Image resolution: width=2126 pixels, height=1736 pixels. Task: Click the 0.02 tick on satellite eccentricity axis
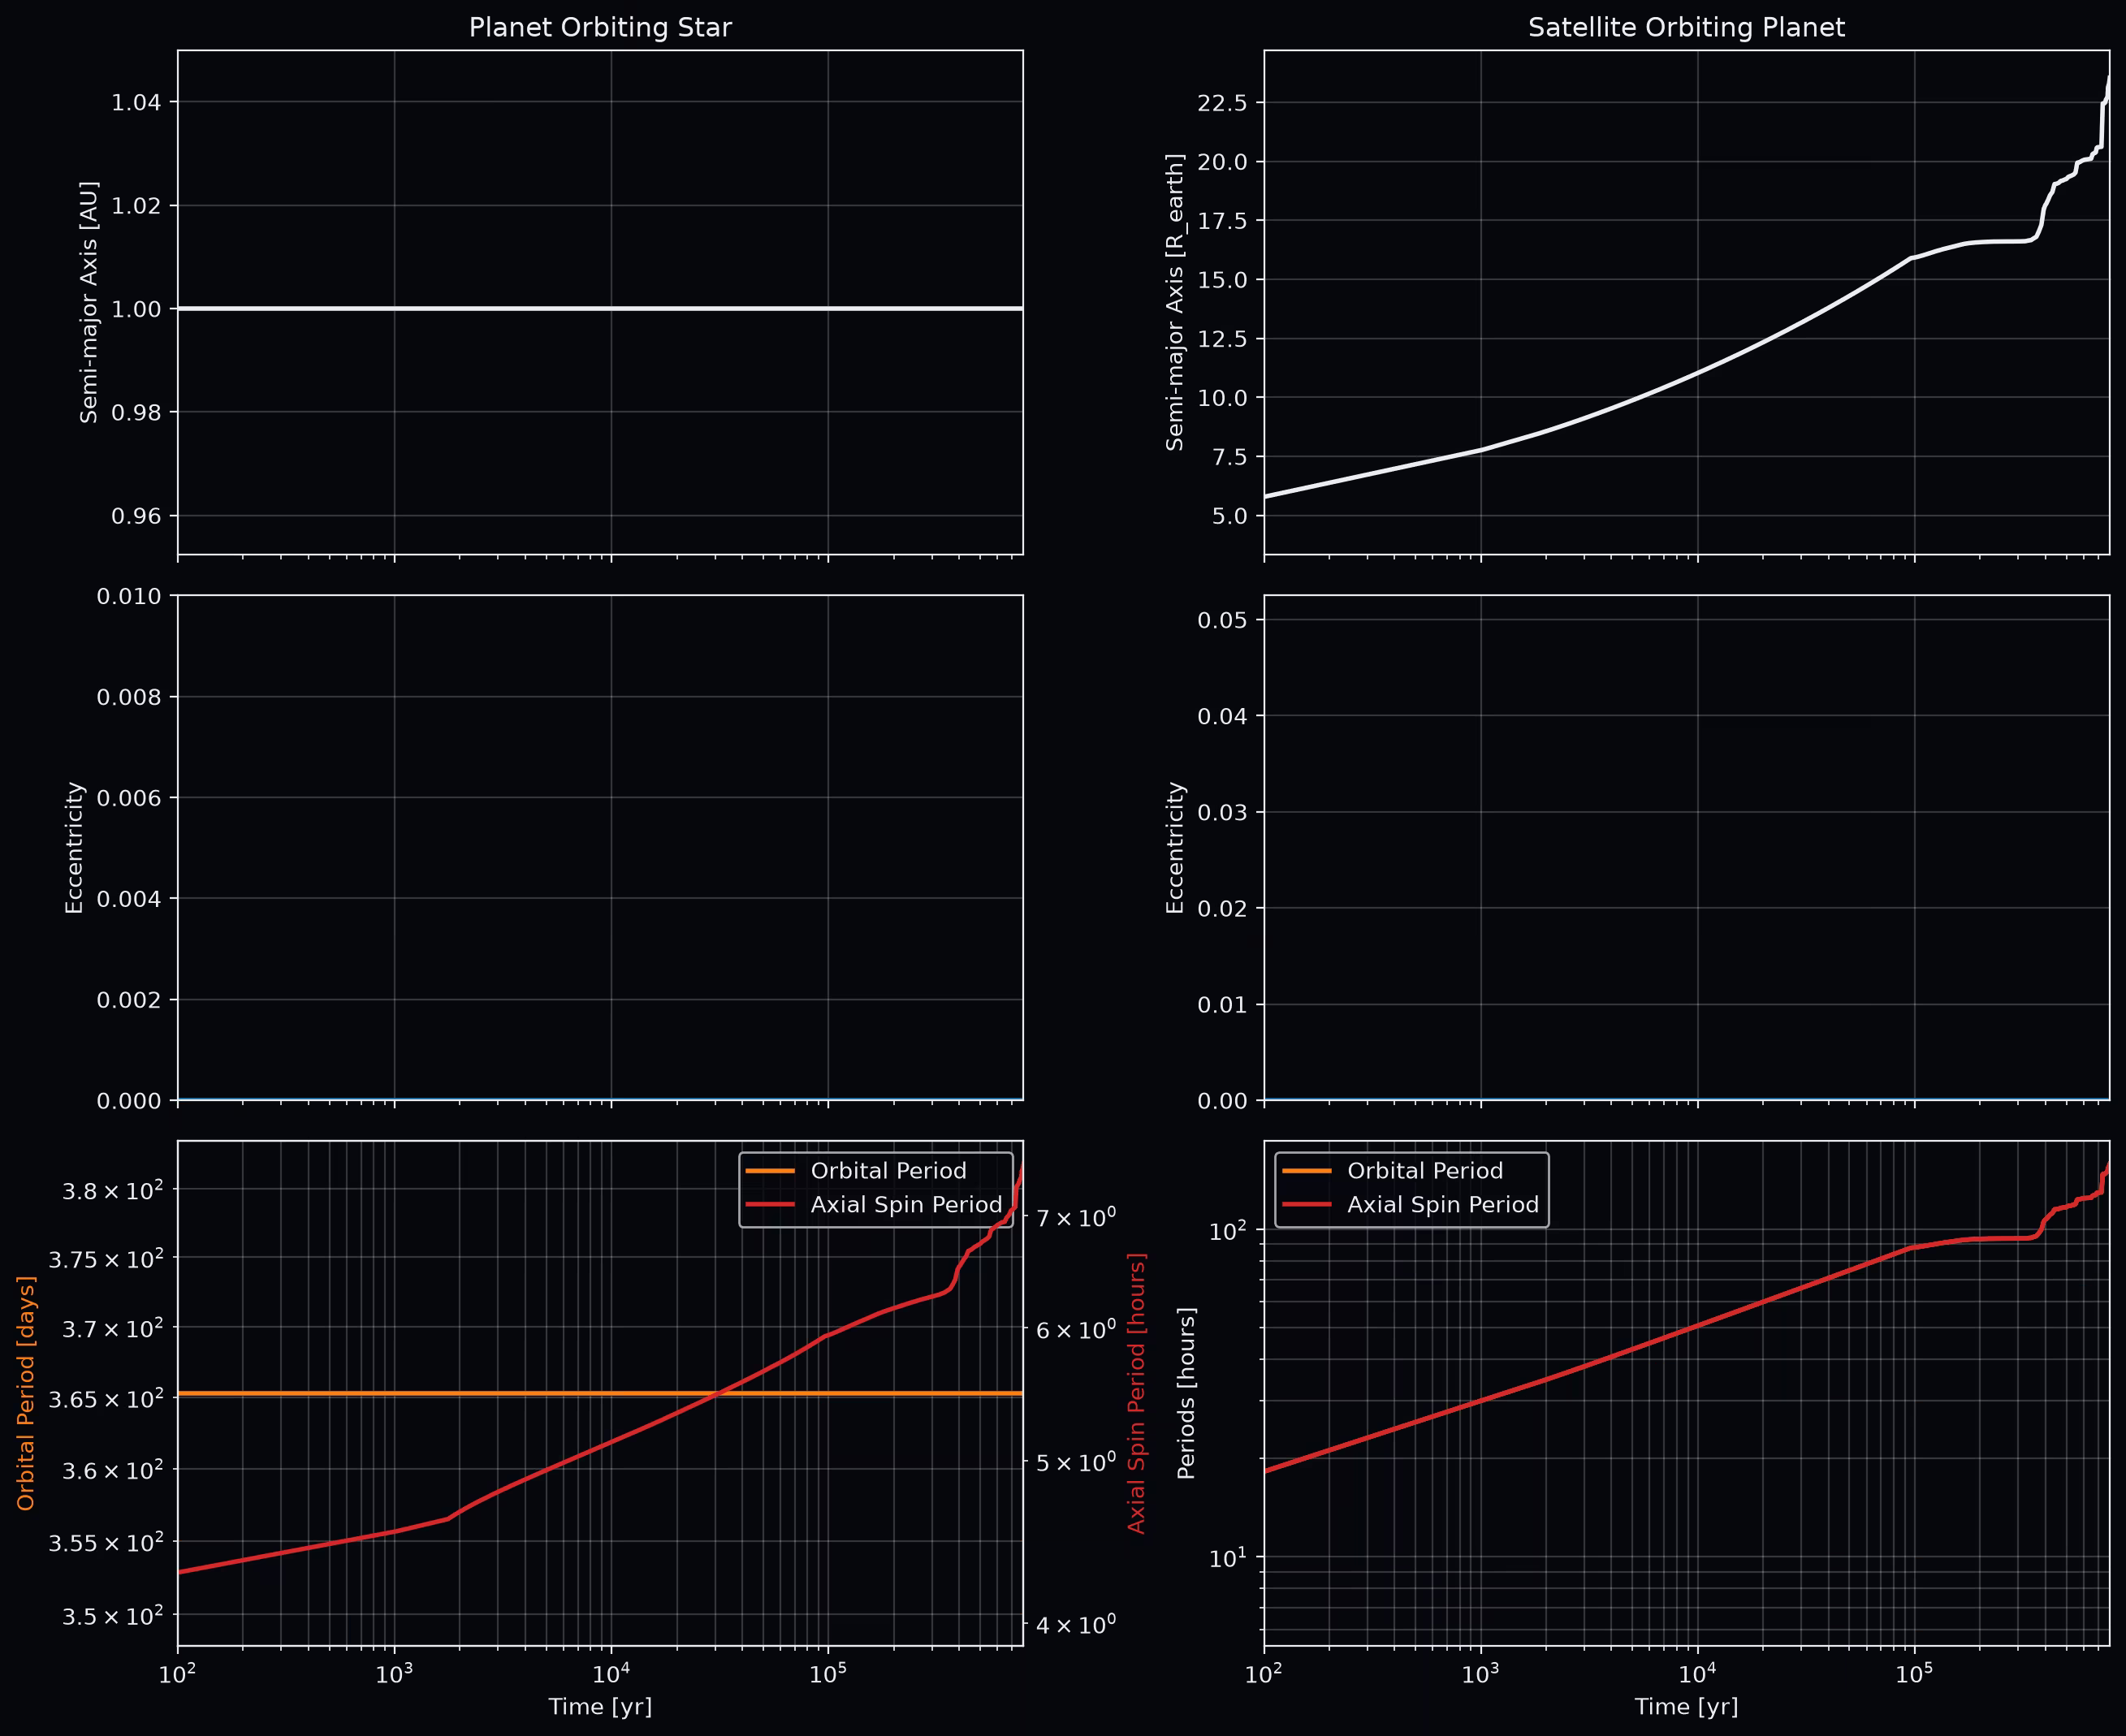coord(1223,908)
